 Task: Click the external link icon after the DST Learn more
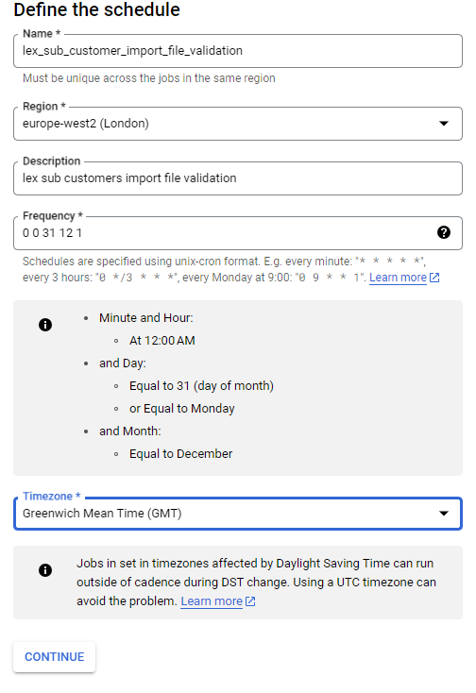pos(250,601)
